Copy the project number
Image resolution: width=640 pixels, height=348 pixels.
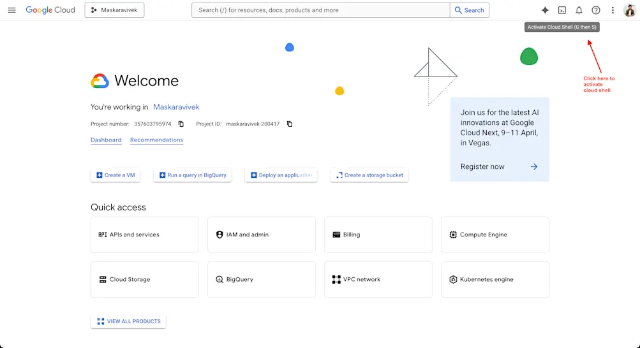tap(181, 124)
